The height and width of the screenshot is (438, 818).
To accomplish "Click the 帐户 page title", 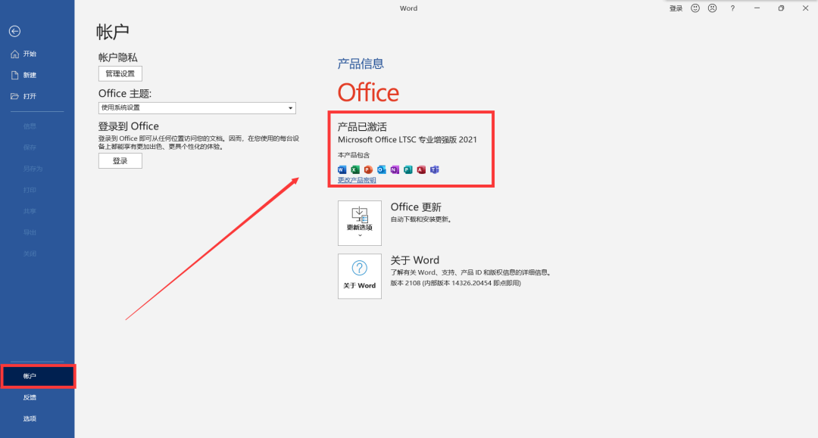I will tap(113, 32).
